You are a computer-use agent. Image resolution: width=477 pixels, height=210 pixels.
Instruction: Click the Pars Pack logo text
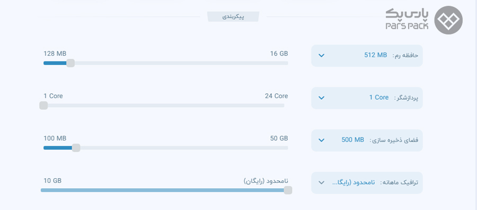pyautogui.click(x=407, y=19)
